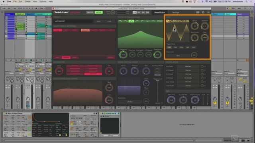Adjust the red Drive knob
This screenshot has height=143, width=255.
tap(59, 71)
